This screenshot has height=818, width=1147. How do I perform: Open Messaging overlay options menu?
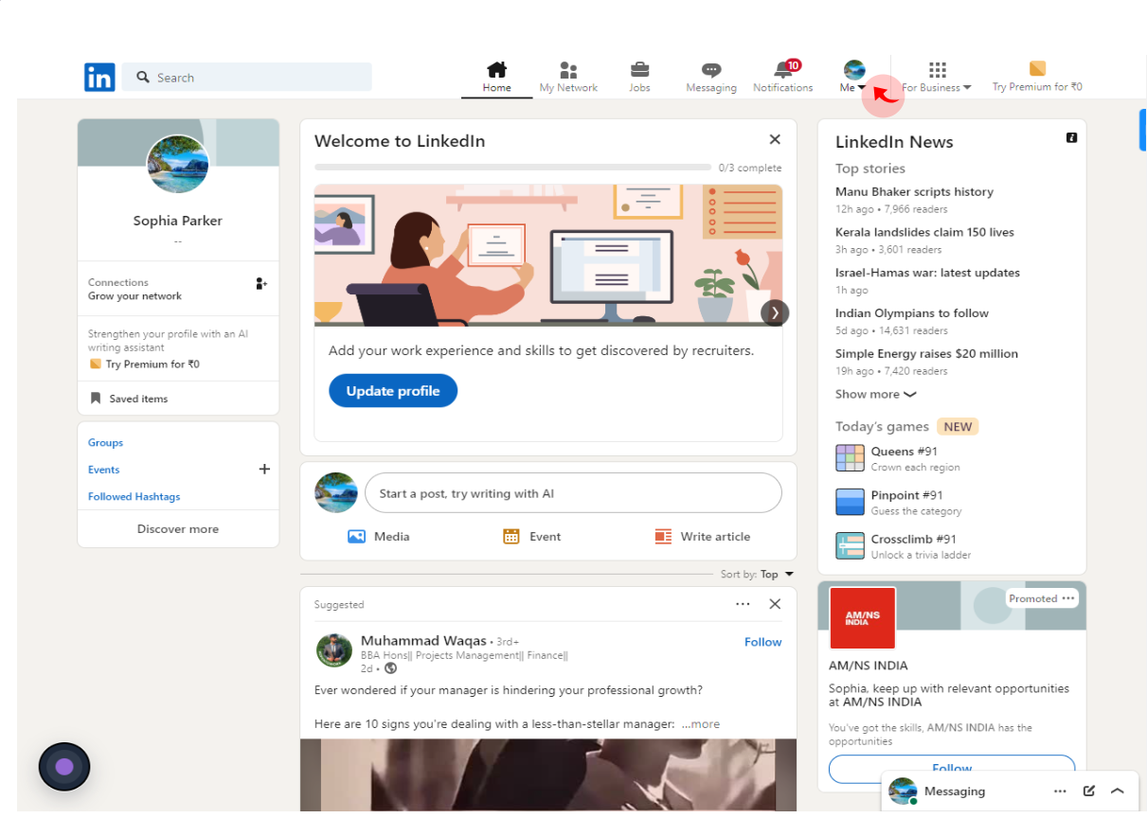[1060, 791]
